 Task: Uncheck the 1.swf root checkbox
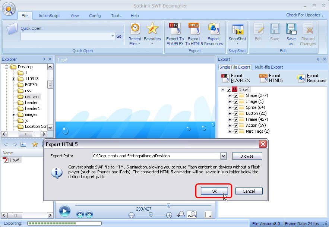tap(229, 90)
